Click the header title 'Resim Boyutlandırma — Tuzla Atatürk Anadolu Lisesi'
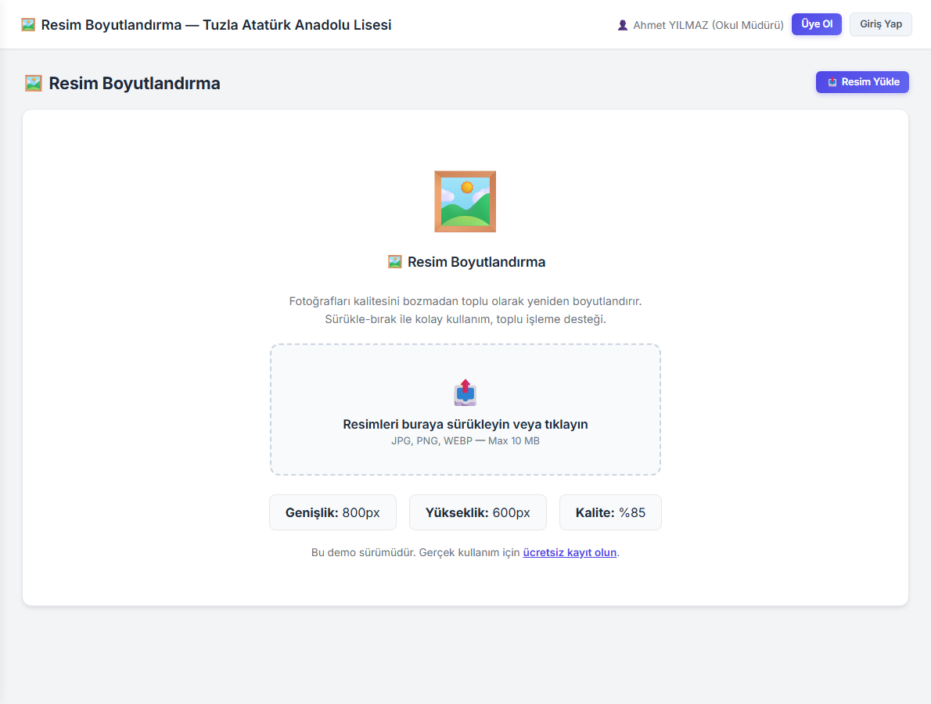The height and width of the screenshot is (704, 931). pos(216,25)
